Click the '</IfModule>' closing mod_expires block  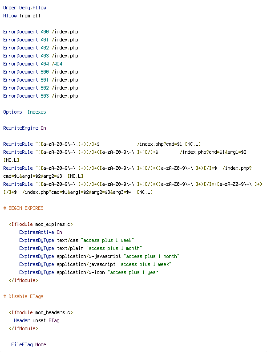pos(24,281)
